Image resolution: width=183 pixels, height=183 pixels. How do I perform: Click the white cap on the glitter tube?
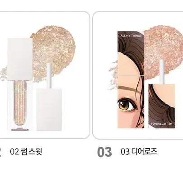(20, 59)
